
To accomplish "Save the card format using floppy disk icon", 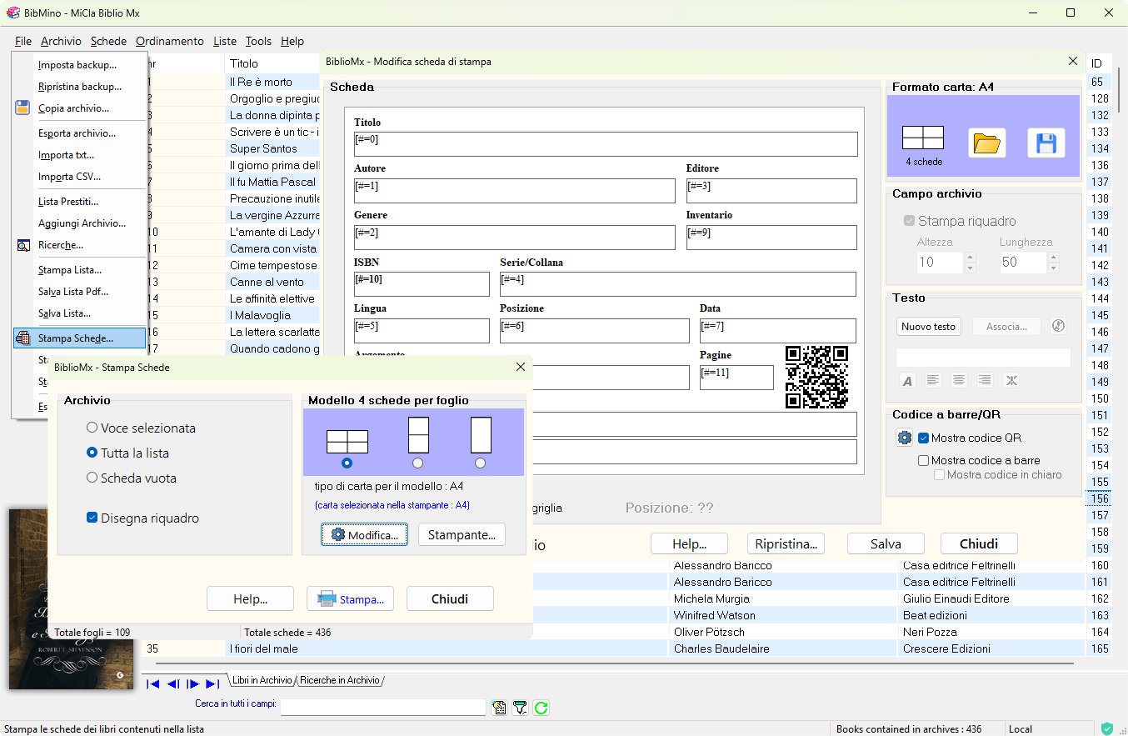I will click(x=1046, y=143).
